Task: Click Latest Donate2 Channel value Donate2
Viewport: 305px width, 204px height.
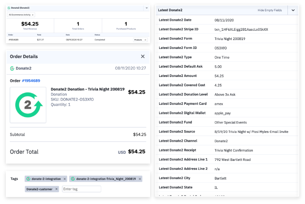Action: (x=221, y=141)
